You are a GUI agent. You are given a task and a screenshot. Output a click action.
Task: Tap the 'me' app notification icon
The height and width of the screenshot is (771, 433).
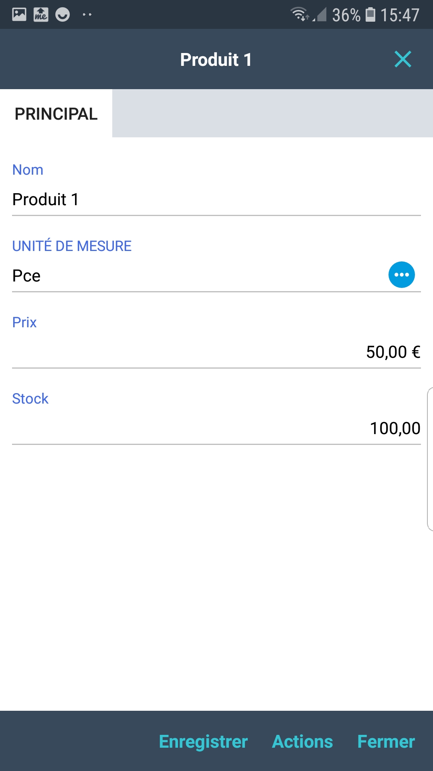(41, 15)
